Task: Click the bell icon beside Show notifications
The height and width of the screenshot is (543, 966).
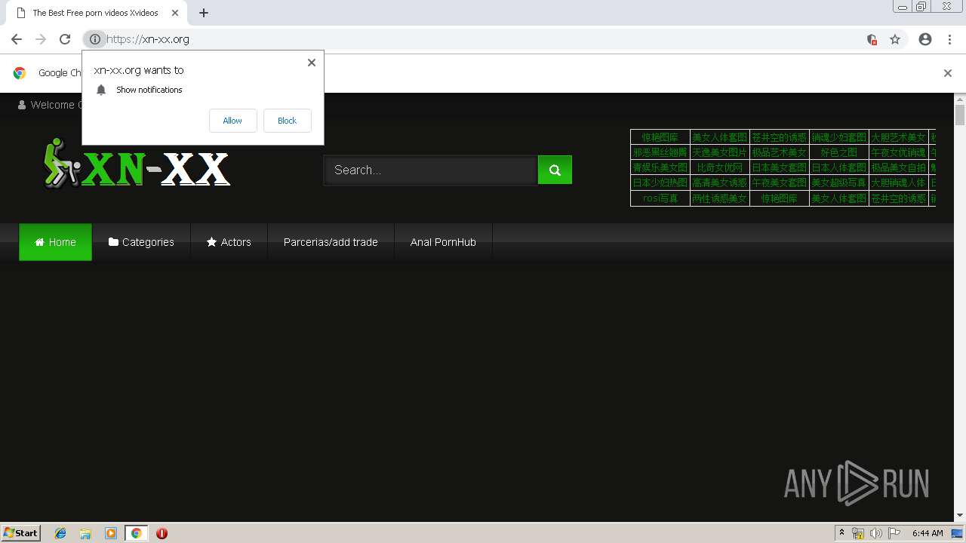Action: (x=101, y=90)
